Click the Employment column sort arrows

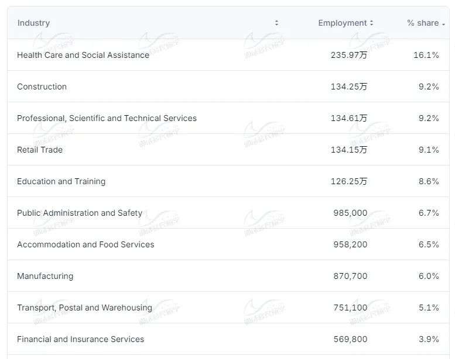[371, 23]
